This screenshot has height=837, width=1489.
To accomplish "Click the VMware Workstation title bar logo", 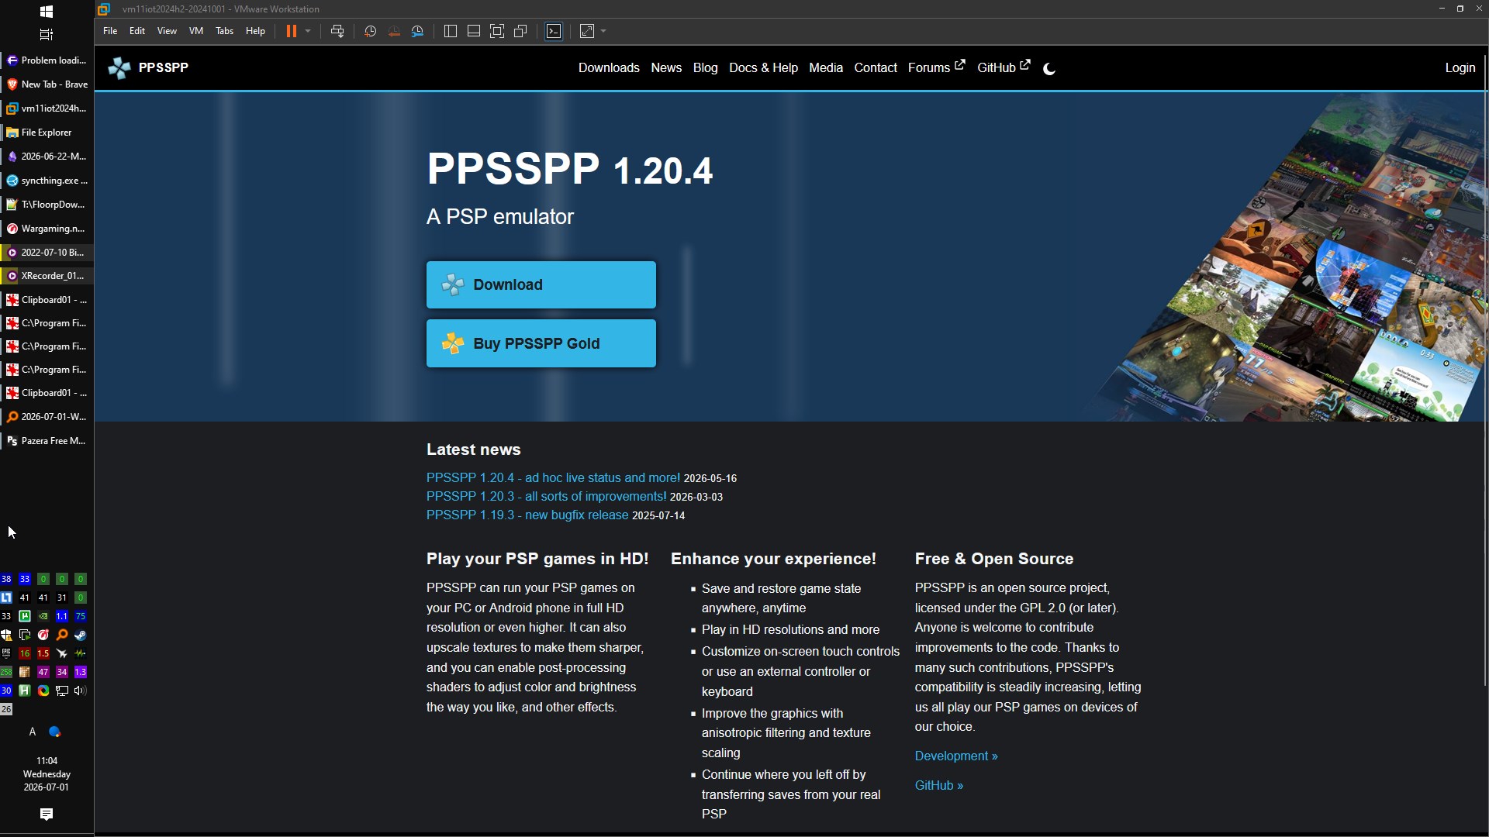I will click(x=104, y=9).
